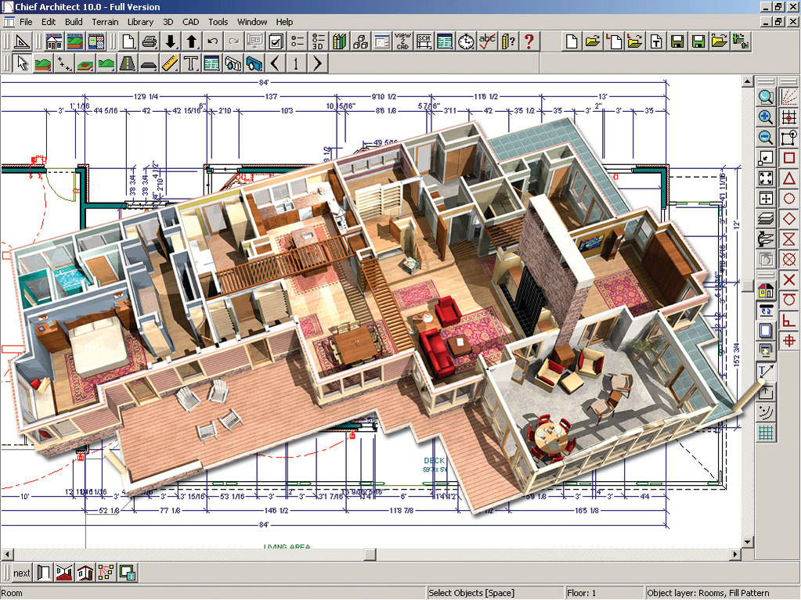Image resolution: width=801 pixels, height=600 pixels.
Task: Create a new plan with blank page icon
Action: tap(128, 41)
